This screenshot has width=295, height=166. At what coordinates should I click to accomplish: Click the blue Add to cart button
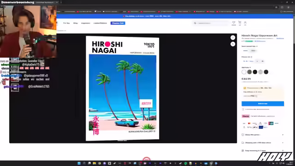coord(263,104)
